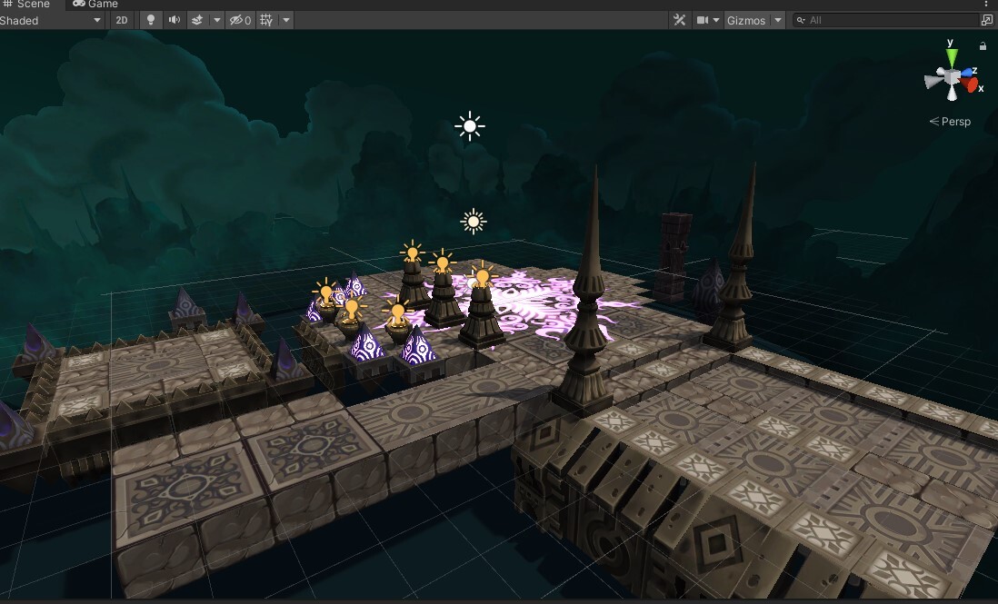Toggle the scene lighting bulb icon

click(x=149, y=20)
